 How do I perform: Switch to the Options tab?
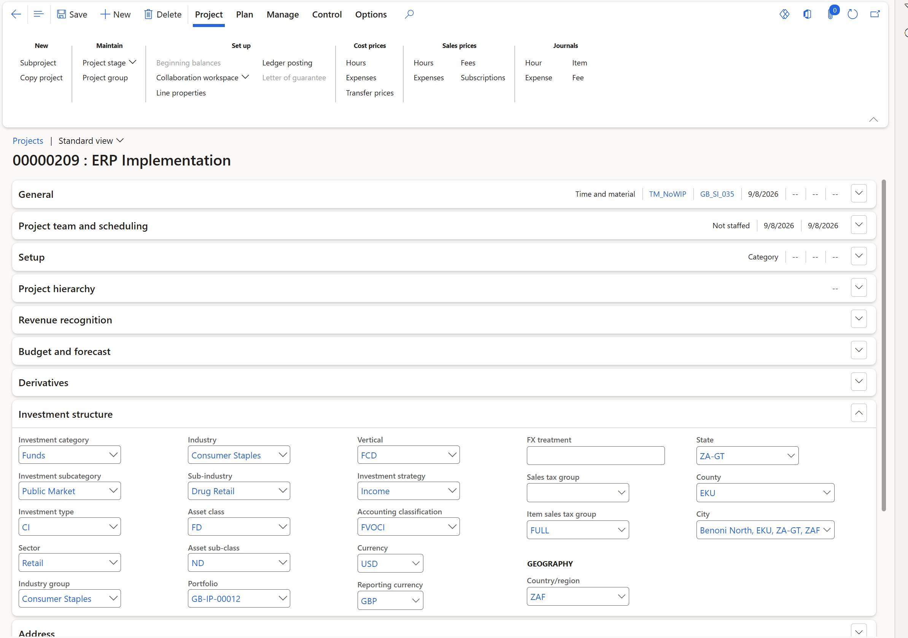[x=371, y=14]
